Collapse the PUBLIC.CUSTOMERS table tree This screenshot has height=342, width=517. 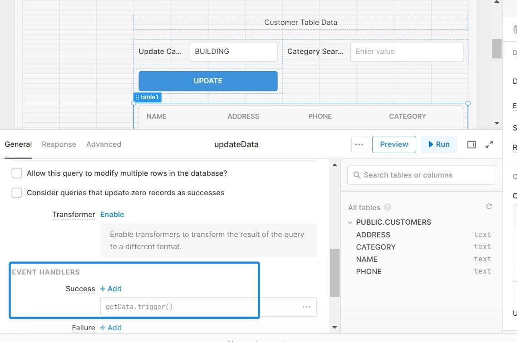click(350, 222)
